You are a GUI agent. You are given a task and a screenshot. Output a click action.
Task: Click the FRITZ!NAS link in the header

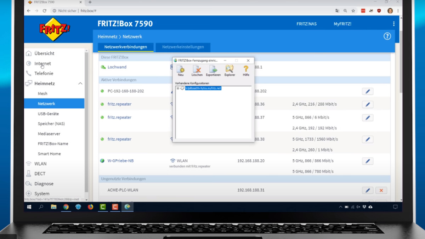pos(306,24)
